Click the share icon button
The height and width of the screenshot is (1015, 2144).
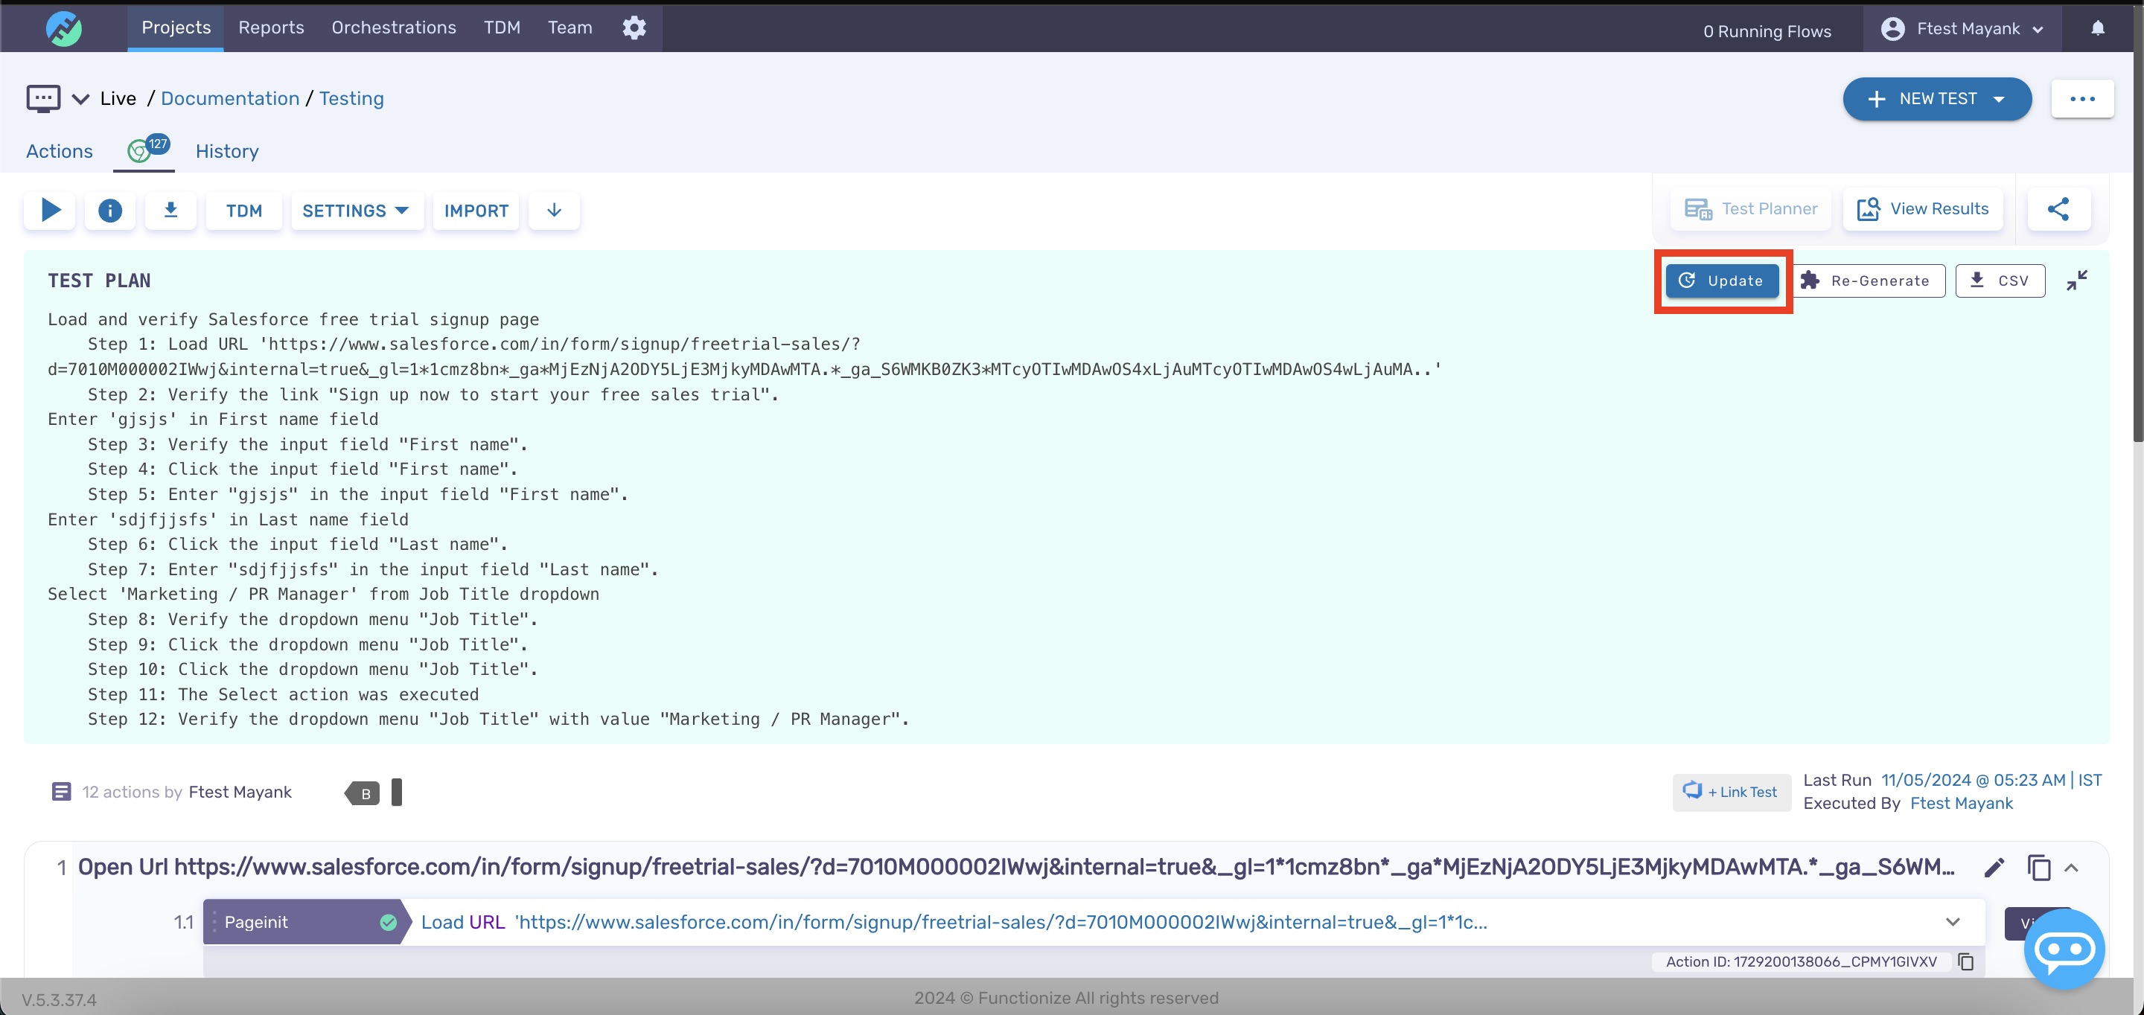point(2058,209)
